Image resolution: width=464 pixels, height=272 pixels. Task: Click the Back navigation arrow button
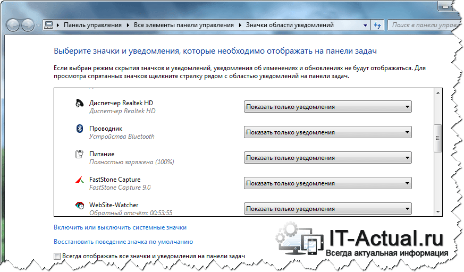pos(13,25)
